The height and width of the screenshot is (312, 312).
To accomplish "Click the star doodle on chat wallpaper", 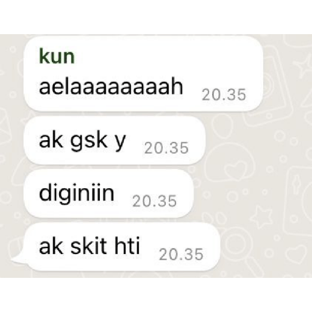I will [x=261, y=218].
